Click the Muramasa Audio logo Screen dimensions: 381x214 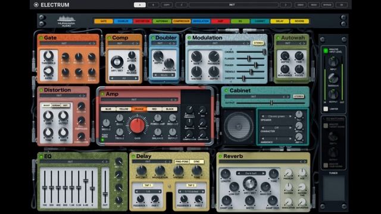(x=66, y=21)
